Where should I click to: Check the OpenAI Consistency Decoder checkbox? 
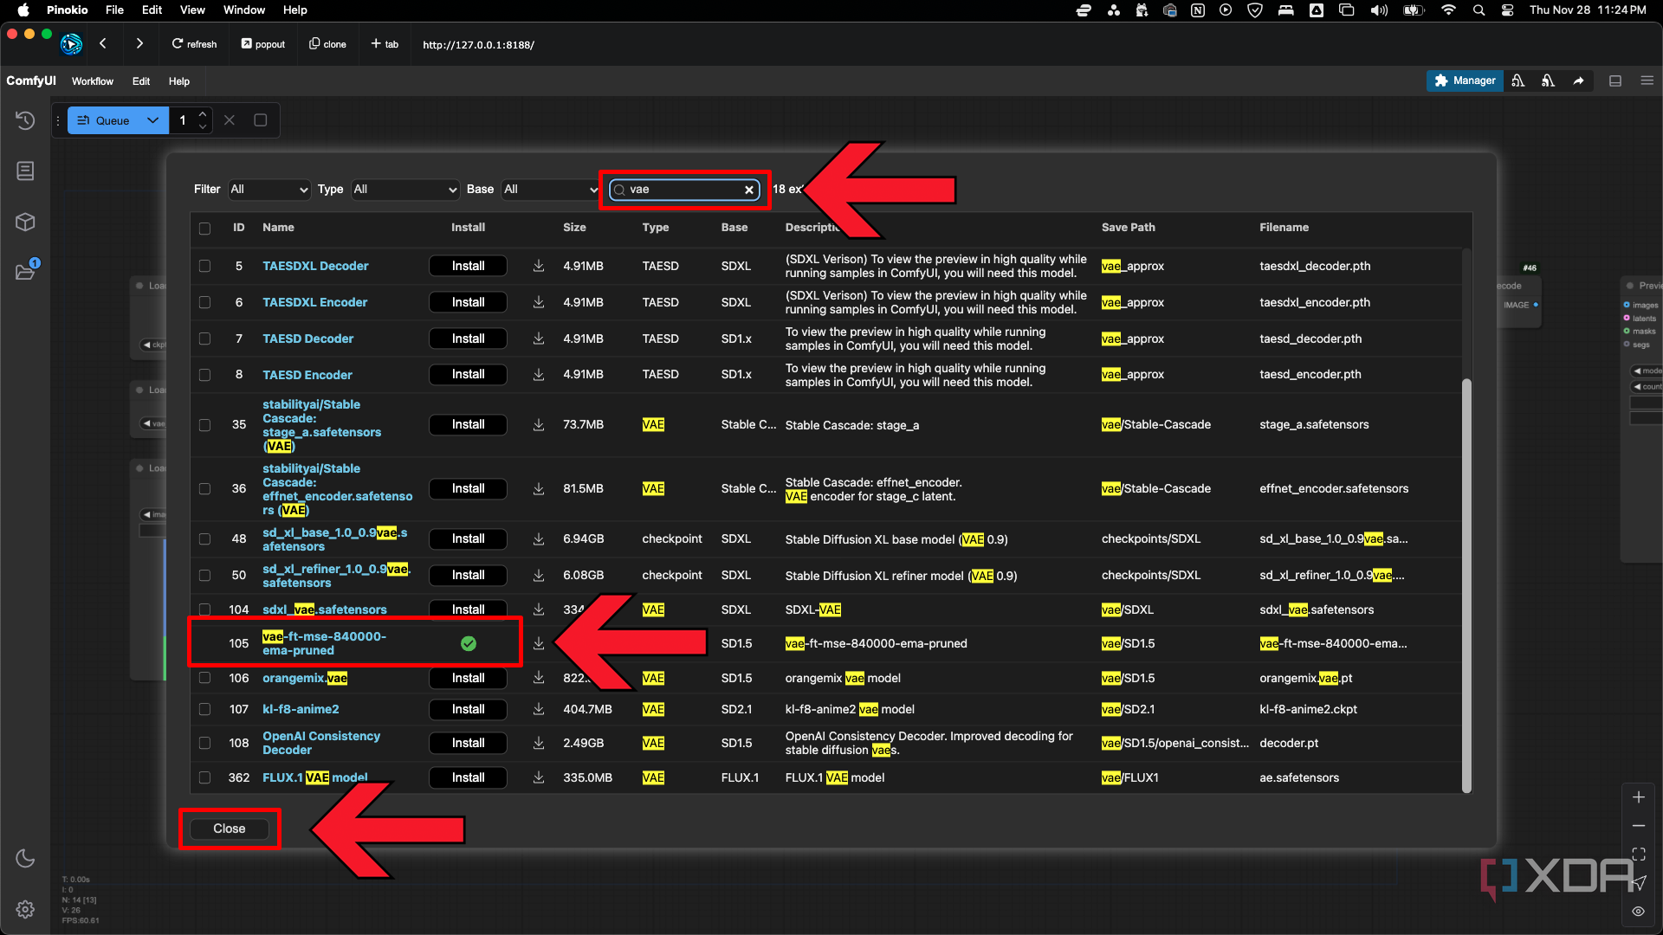pos(204,743)
